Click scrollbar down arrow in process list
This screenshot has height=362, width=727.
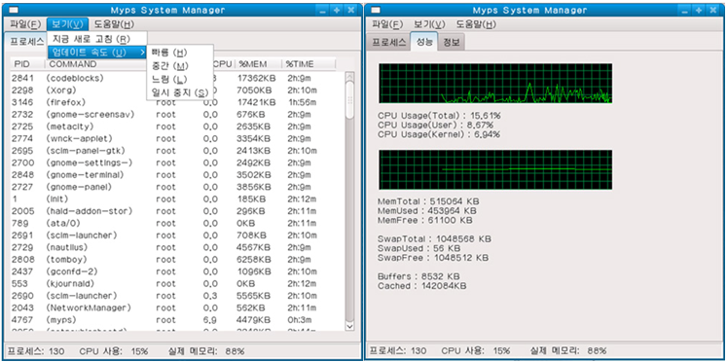[350, 327]
